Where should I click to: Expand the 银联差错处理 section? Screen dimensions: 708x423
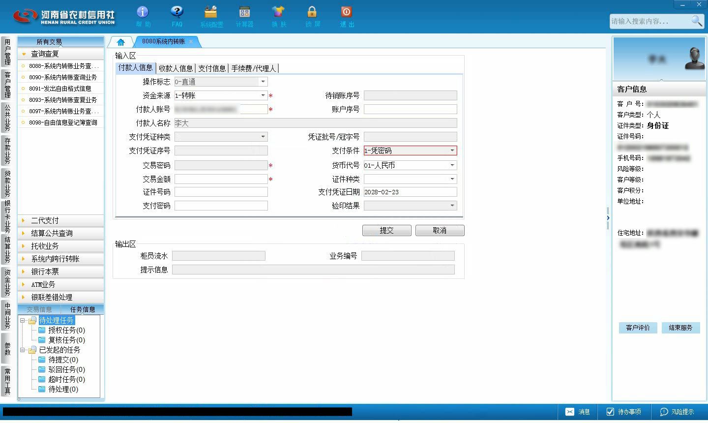[60, 297]
